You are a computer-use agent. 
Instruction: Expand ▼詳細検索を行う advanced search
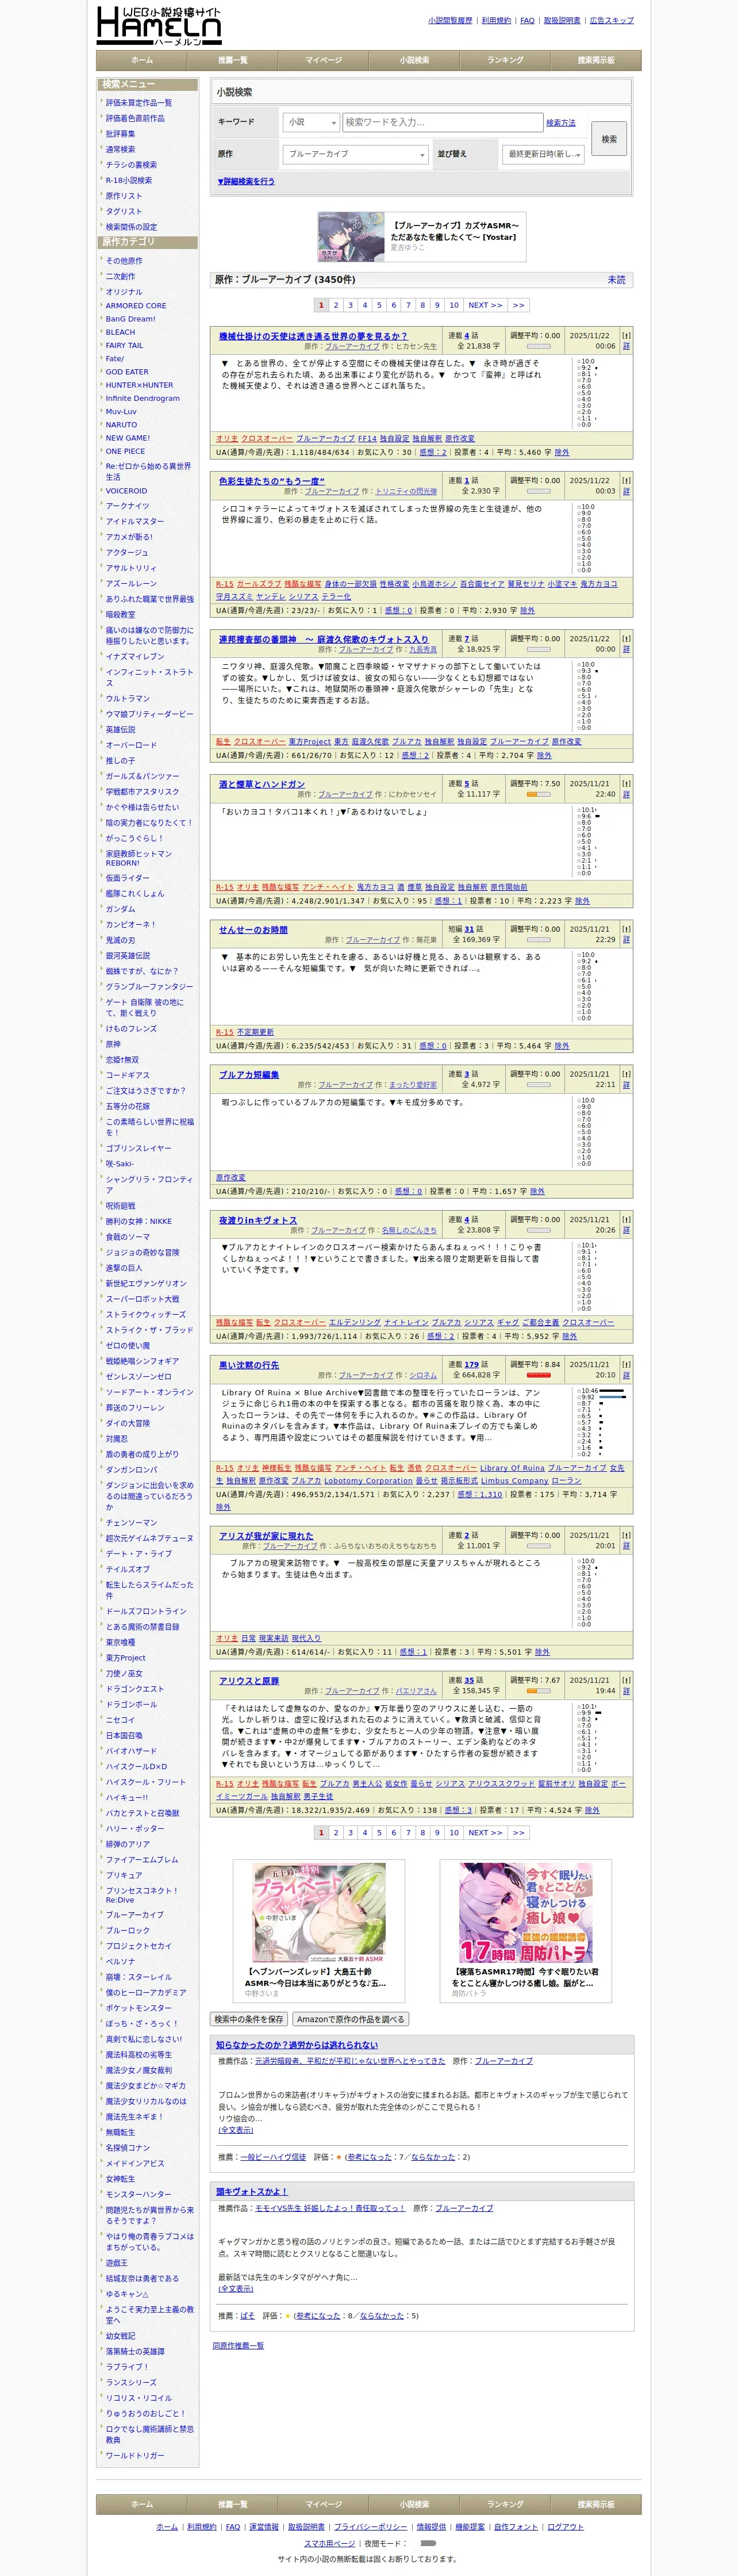click(246, 181)
